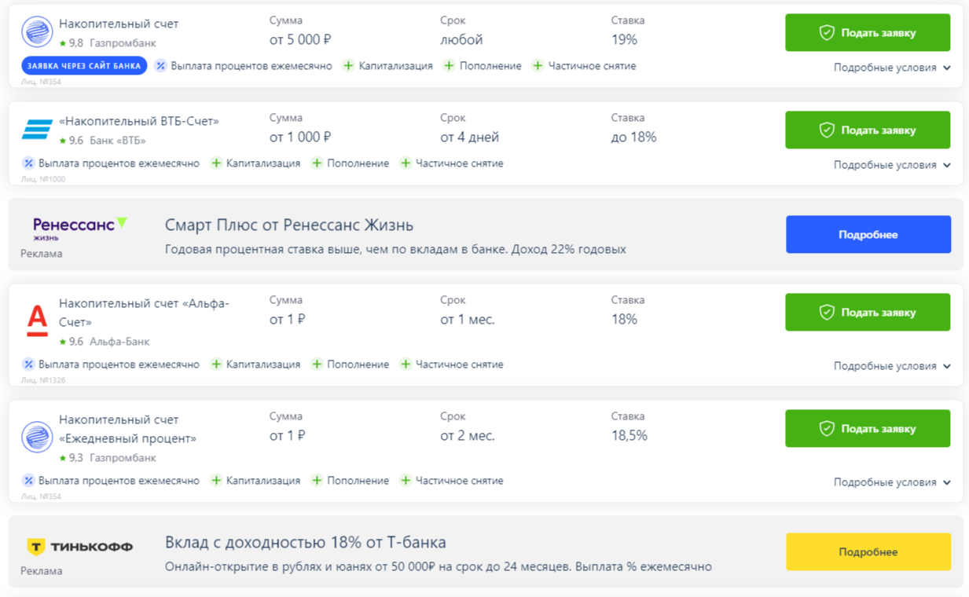This screenshot has height=597, width=969.
Task: Click the Капитализация plus icon in the Alfa-Bank offer
Action: (x=216, y=364)
